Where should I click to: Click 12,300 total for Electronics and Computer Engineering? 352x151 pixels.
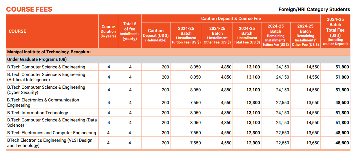click(x=253, y=133)
